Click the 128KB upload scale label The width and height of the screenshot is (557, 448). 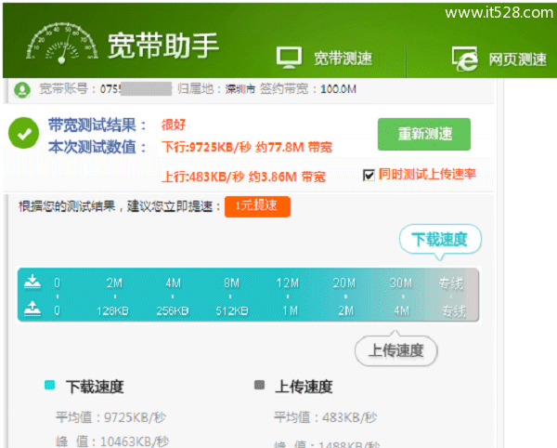112,311
